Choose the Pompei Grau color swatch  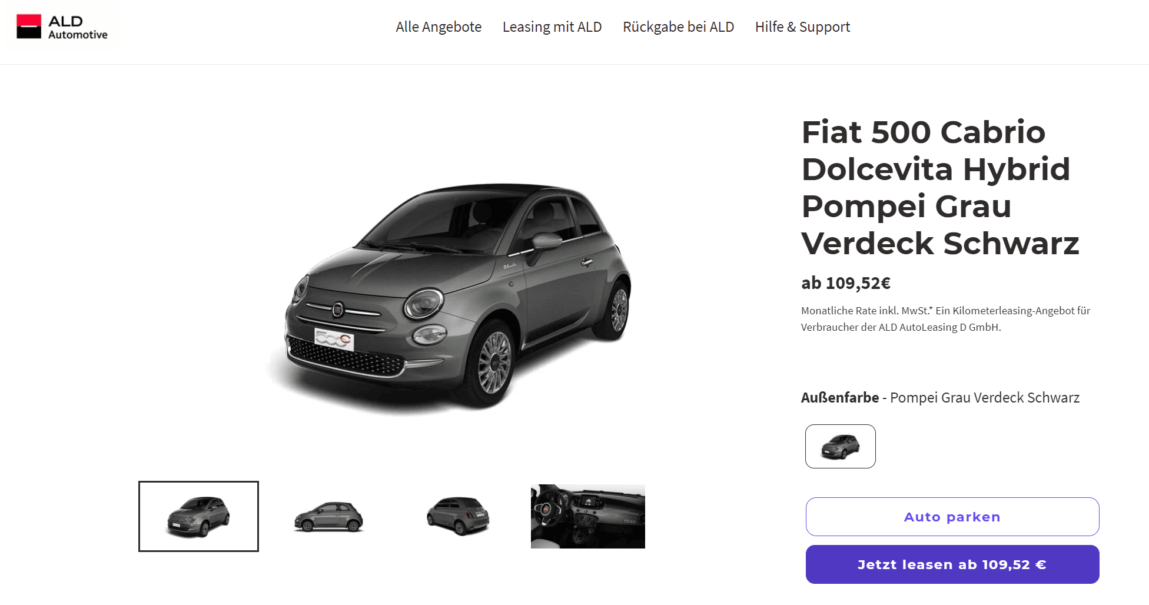[840, 446]
